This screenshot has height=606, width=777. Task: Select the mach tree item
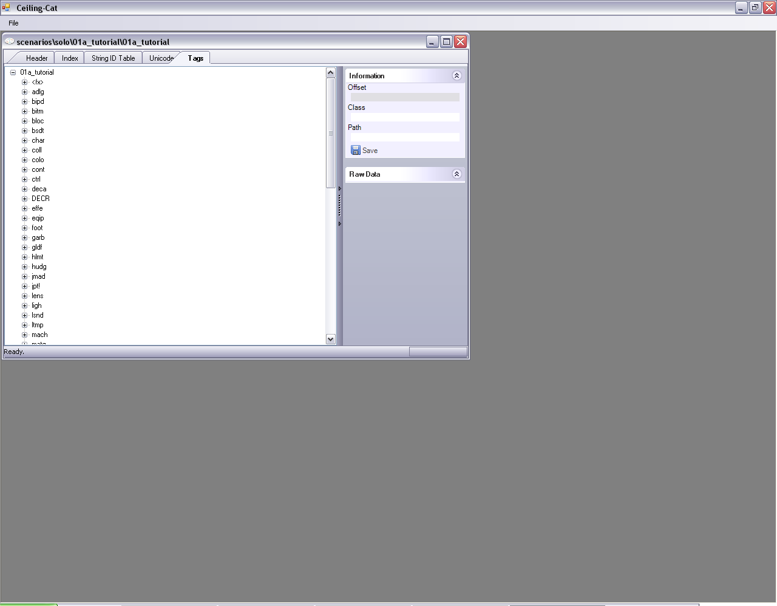39,335
